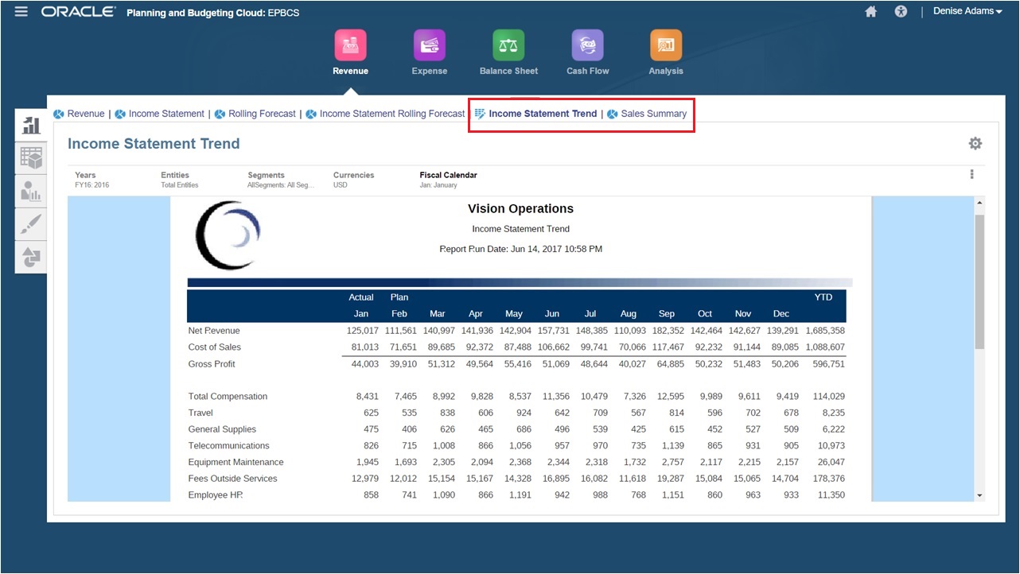The width and height of the screenshot is (1020, 574).
Task: Click the Equipment Maintenance row label
Action: click(x=236, y=462)
